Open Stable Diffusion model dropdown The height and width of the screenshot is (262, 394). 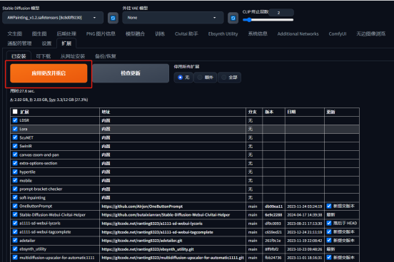[53, 18]
